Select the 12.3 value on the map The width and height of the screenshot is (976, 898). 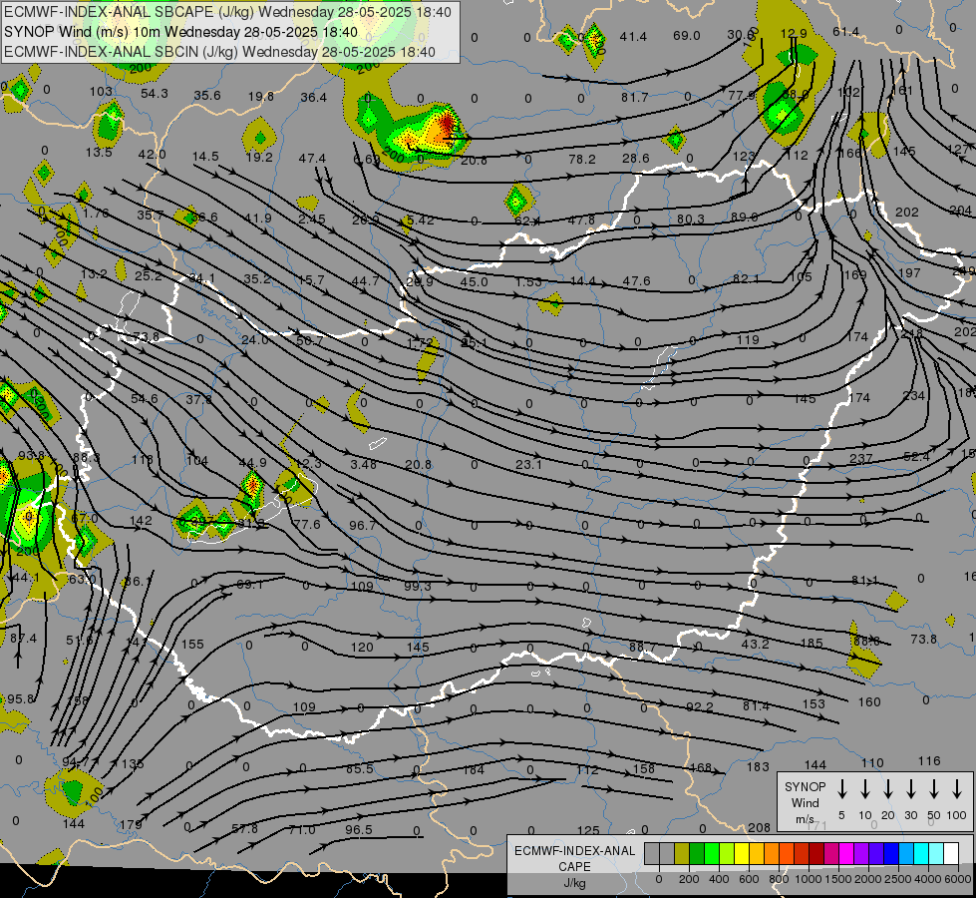pyautogui.click(x=309, y=463)
